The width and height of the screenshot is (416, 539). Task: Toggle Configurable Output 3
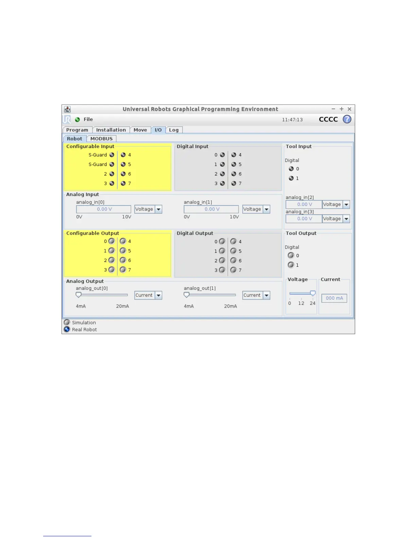tap(111, 270)
